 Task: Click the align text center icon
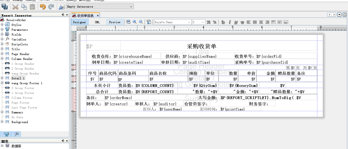[x=261, y=22]
